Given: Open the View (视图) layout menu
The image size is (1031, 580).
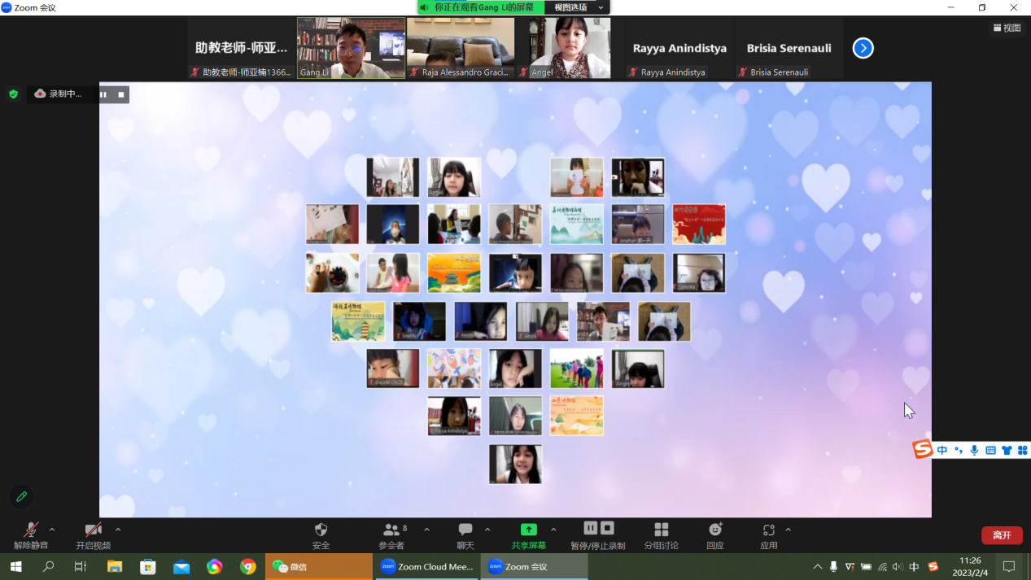Looking at the screenshot, I should click(x=1007, y=28).
